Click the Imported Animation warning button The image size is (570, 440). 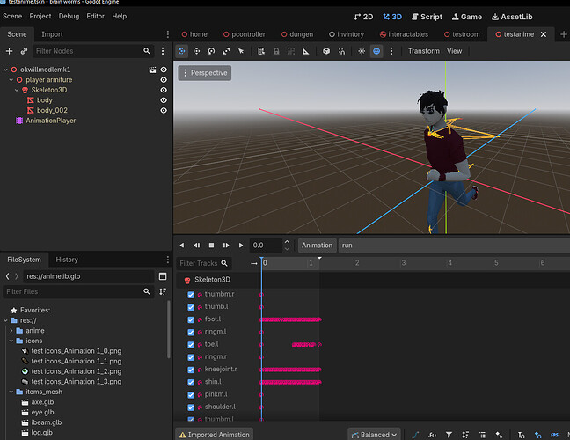pos(214,435)
